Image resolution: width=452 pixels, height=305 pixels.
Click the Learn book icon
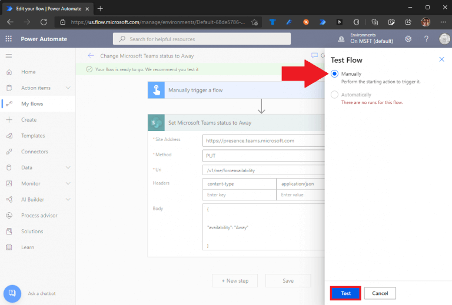9,247
